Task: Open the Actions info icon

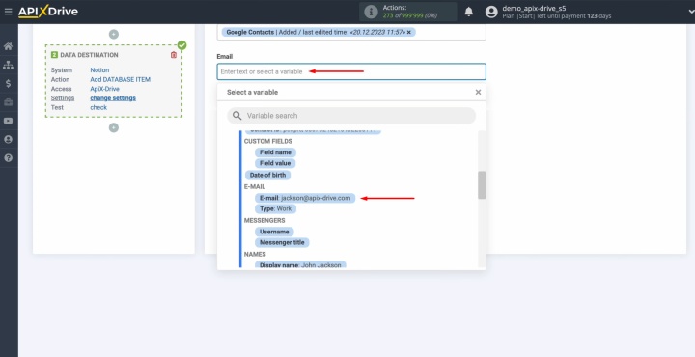Action: [x=371, y=12]
